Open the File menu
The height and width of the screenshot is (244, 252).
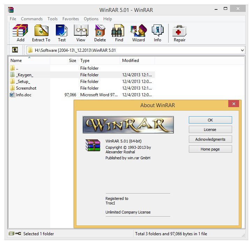point(13,19)
